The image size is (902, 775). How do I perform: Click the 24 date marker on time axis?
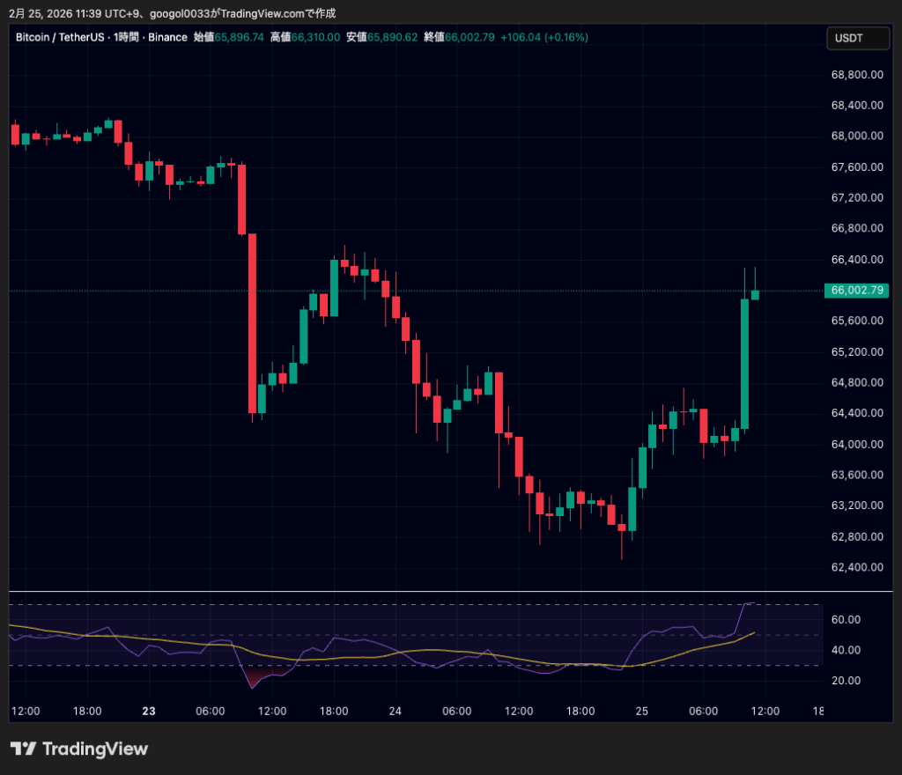click(x=395, y=712)
